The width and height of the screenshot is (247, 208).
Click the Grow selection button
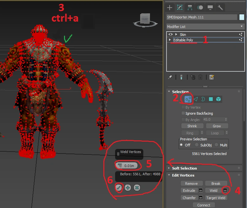click(217, 126)
